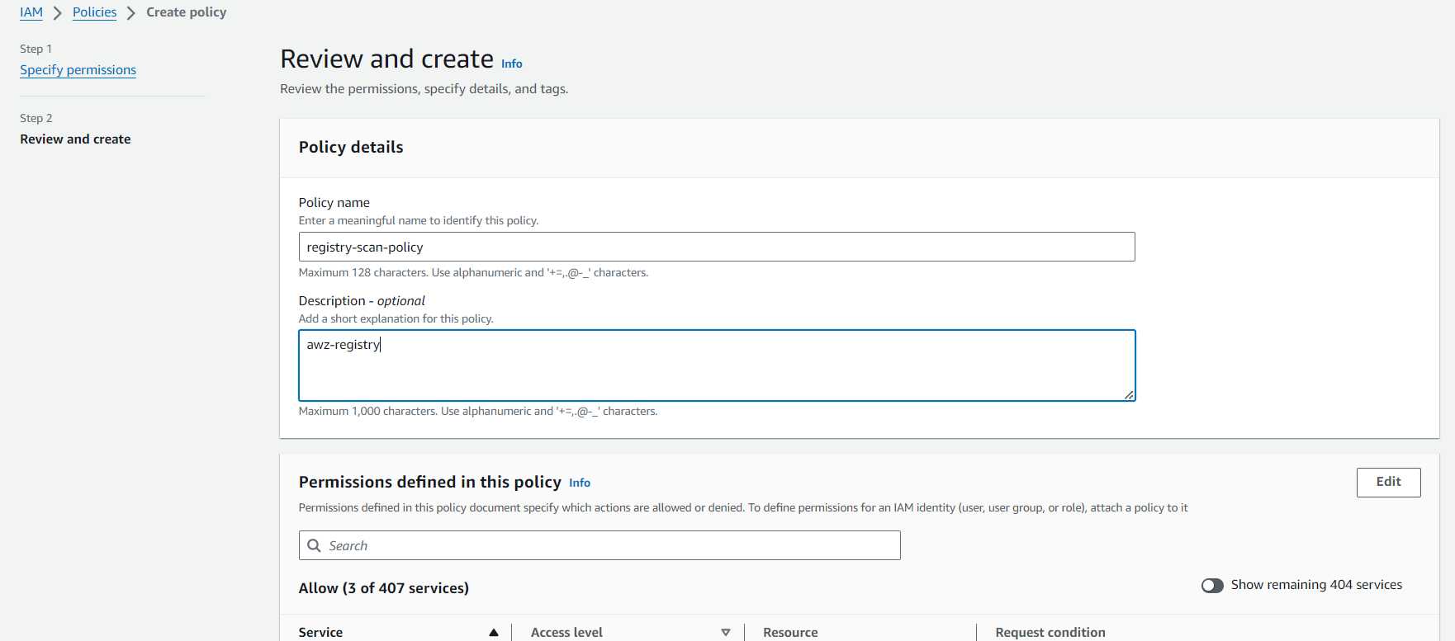Sort by Access level using the down arrow
This screenshot has height=641, width=1455.
725,632
